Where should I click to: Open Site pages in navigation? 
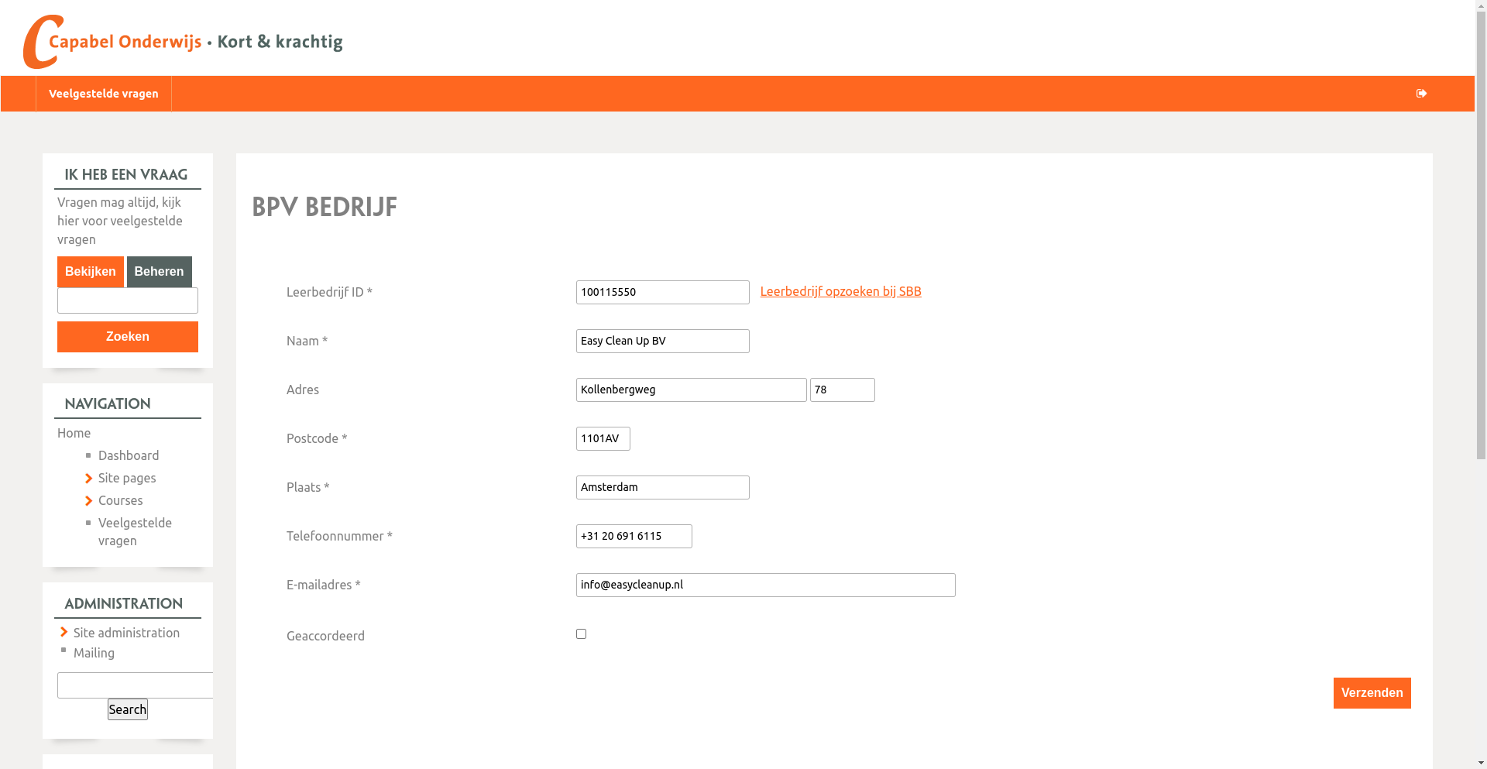tap(127, 478)
